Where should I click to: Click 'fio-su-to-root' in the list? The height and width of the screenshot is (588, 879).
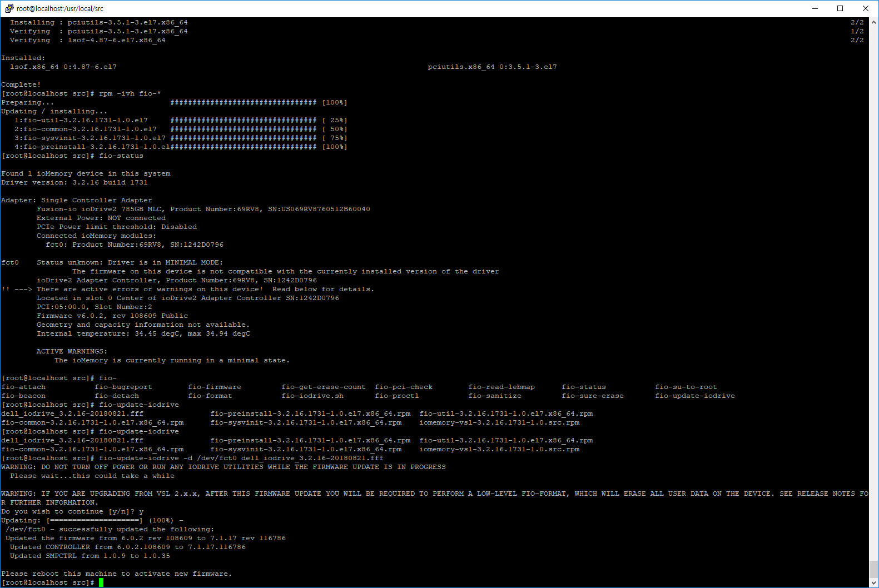click(686, 387)
